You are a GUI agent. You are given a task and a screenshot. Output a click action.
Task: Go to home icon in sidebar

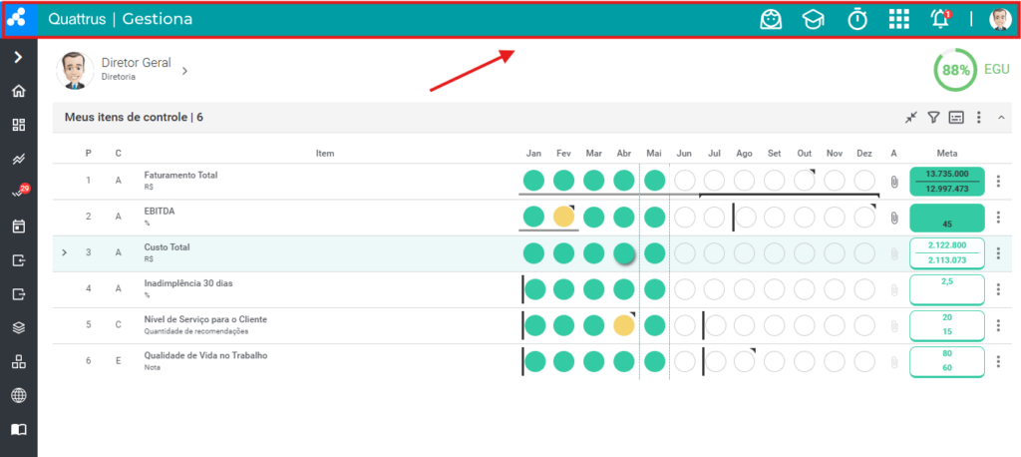[x=19, y=91]
